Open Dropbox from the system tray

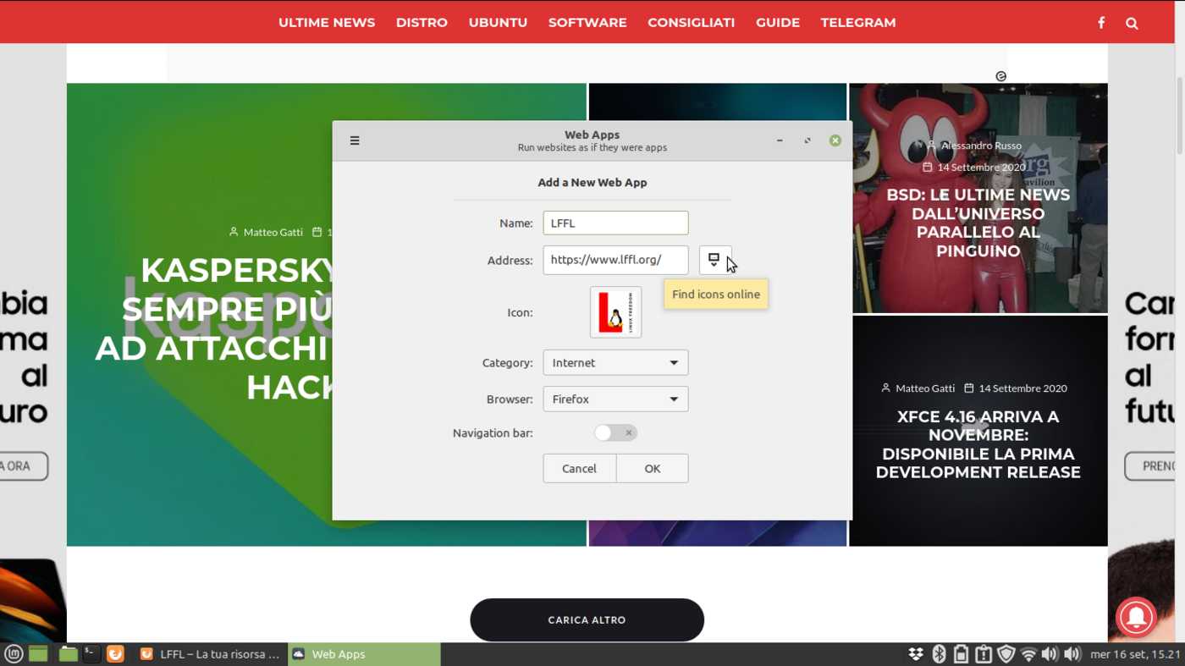[x=915, y=653]
